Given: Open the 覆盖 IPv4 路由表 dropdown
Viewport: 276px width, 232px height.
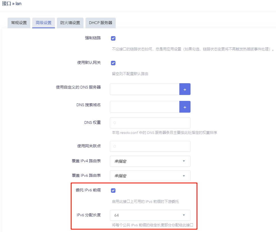Looking at the screenshot, I should pos(150,161).
